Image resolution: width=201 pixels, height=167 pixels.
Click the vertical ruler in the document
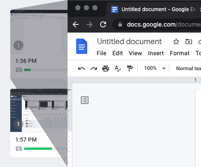(x=70, y=125)
